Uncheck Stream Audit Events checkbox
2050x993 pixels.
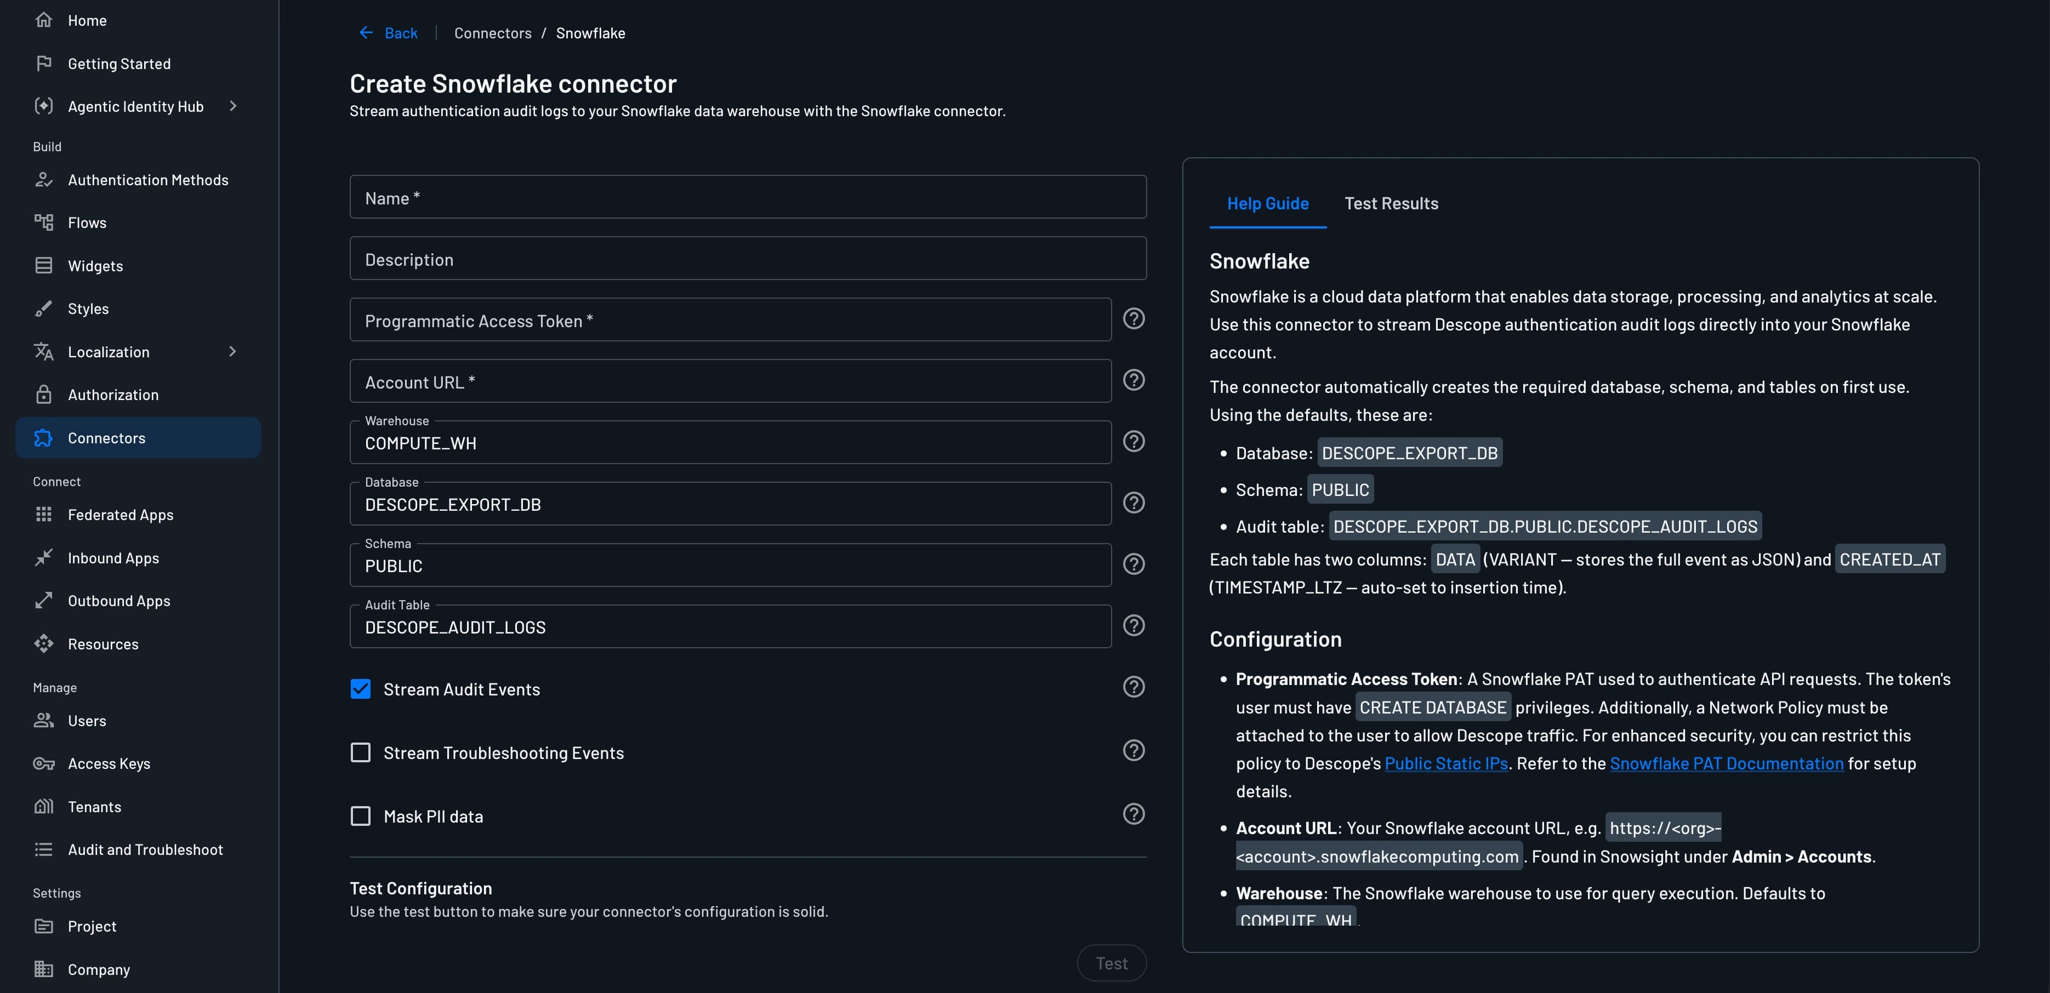pyautogui.click(x=361, y=689)
